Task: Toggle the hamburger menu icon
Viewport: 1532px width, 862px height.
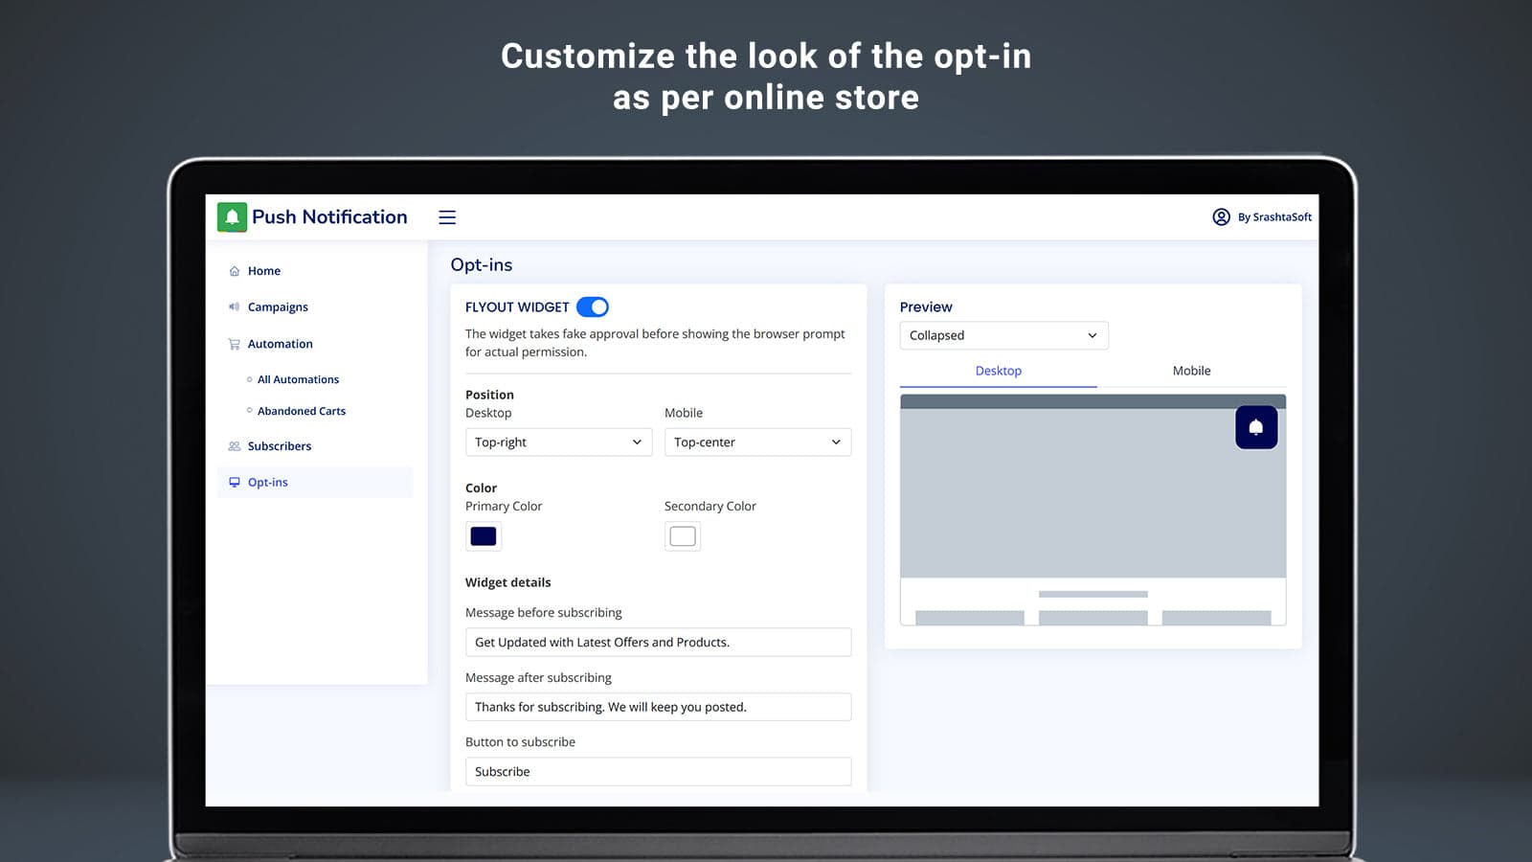Action: (447, 217)
